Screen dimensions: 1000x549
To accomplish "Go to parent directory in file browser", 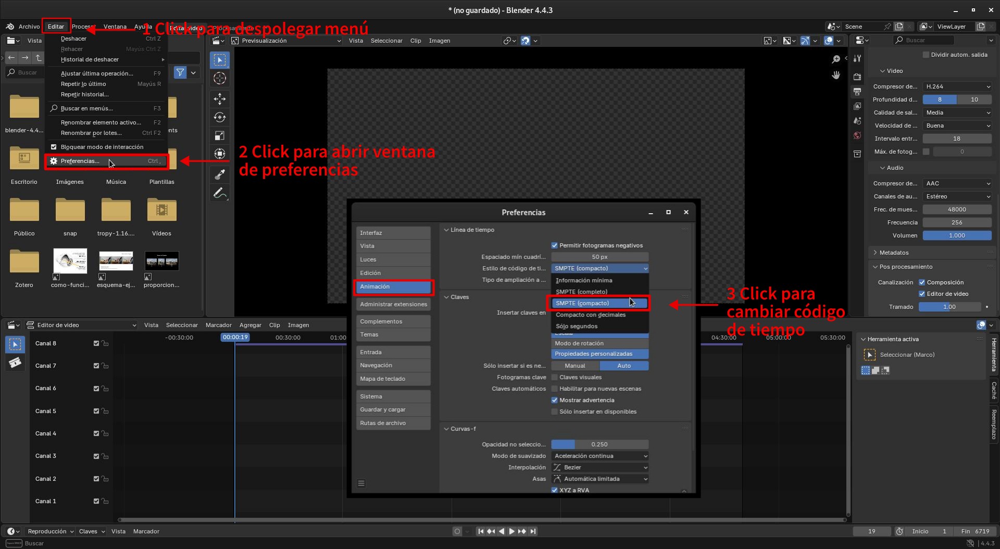I will point(38,58).
